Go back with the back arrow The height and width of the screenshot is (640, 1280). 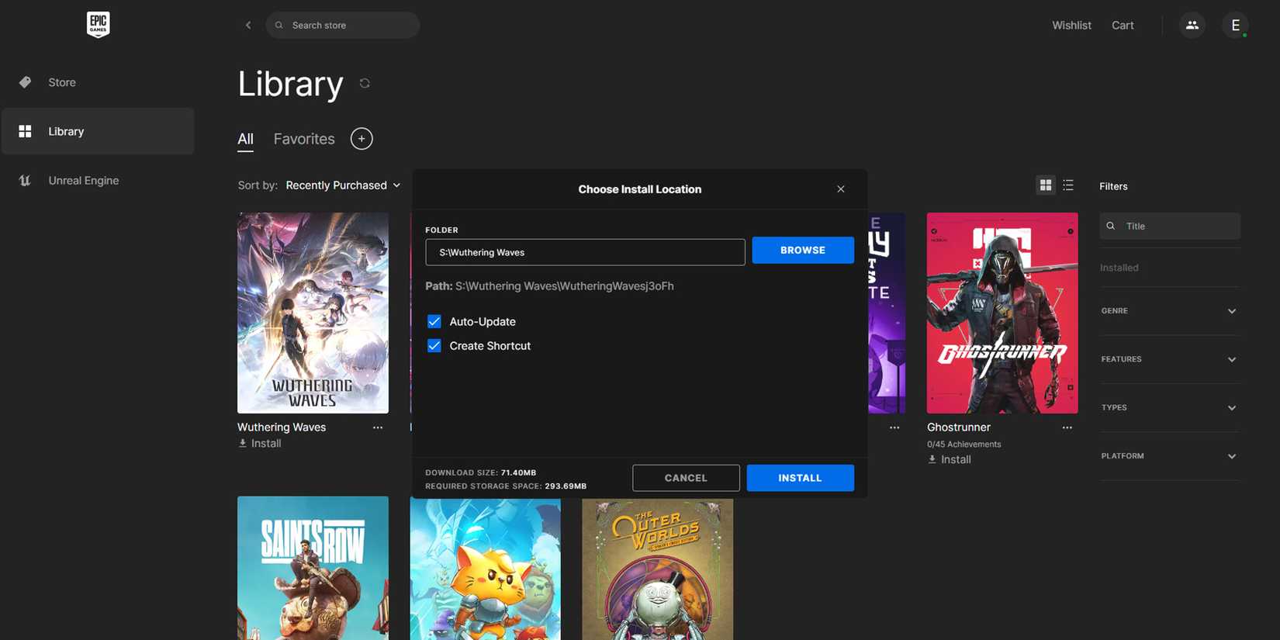coord(248,25)
